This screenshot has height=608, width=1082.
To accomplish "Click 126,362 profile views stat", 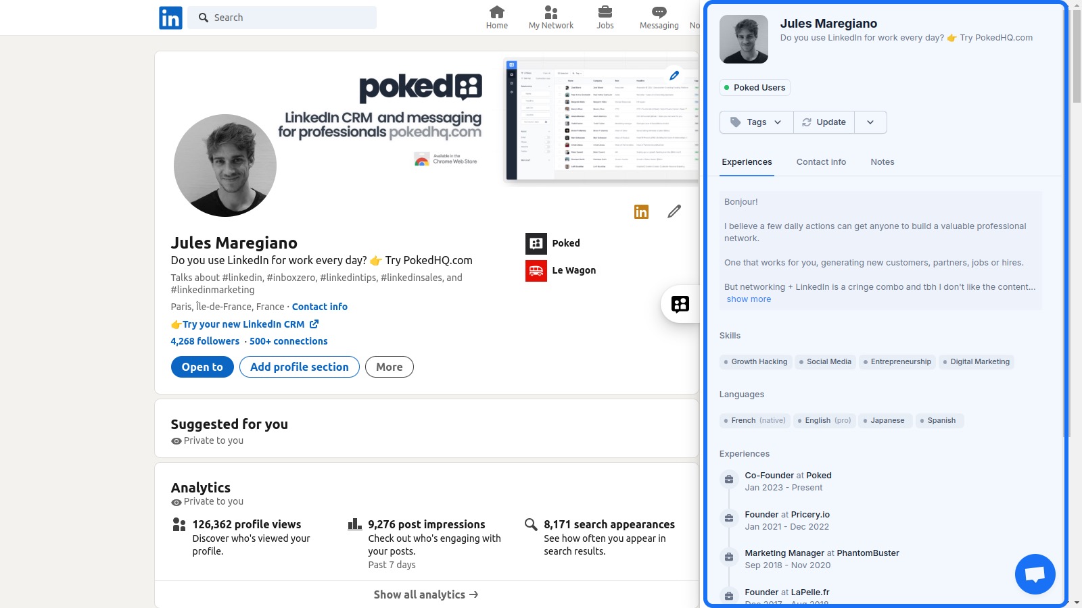I will tap(247, 524).
